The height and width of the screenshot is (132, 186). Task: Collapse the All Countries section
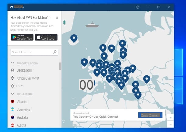pyautogui.click(x=13, y=94)
